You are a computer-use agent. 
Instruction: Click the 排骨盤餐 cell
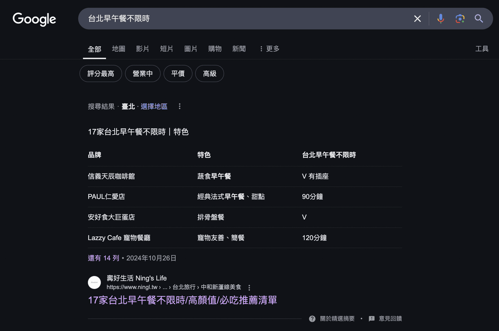[x=211, y=217]
